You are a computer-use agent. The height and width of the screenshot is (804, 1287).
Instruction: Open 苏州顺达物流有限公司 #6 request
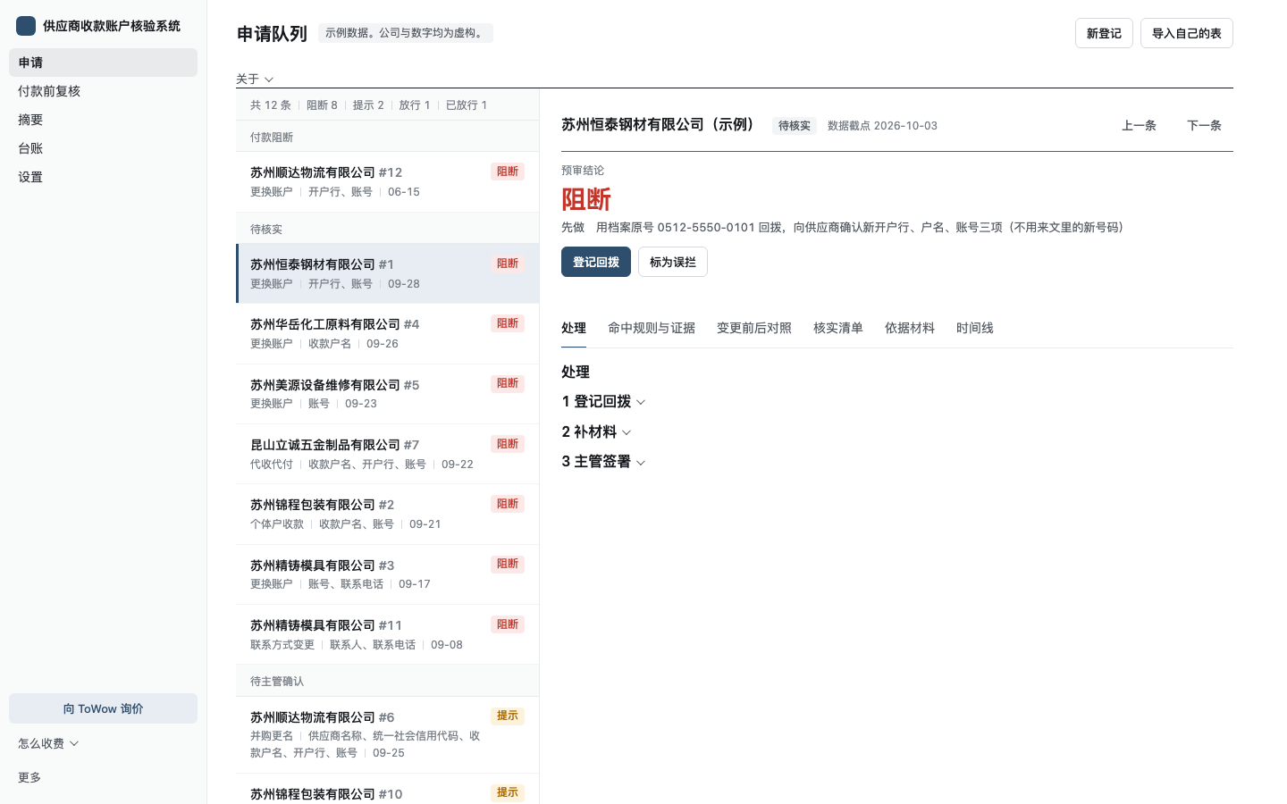coord(387,734)
